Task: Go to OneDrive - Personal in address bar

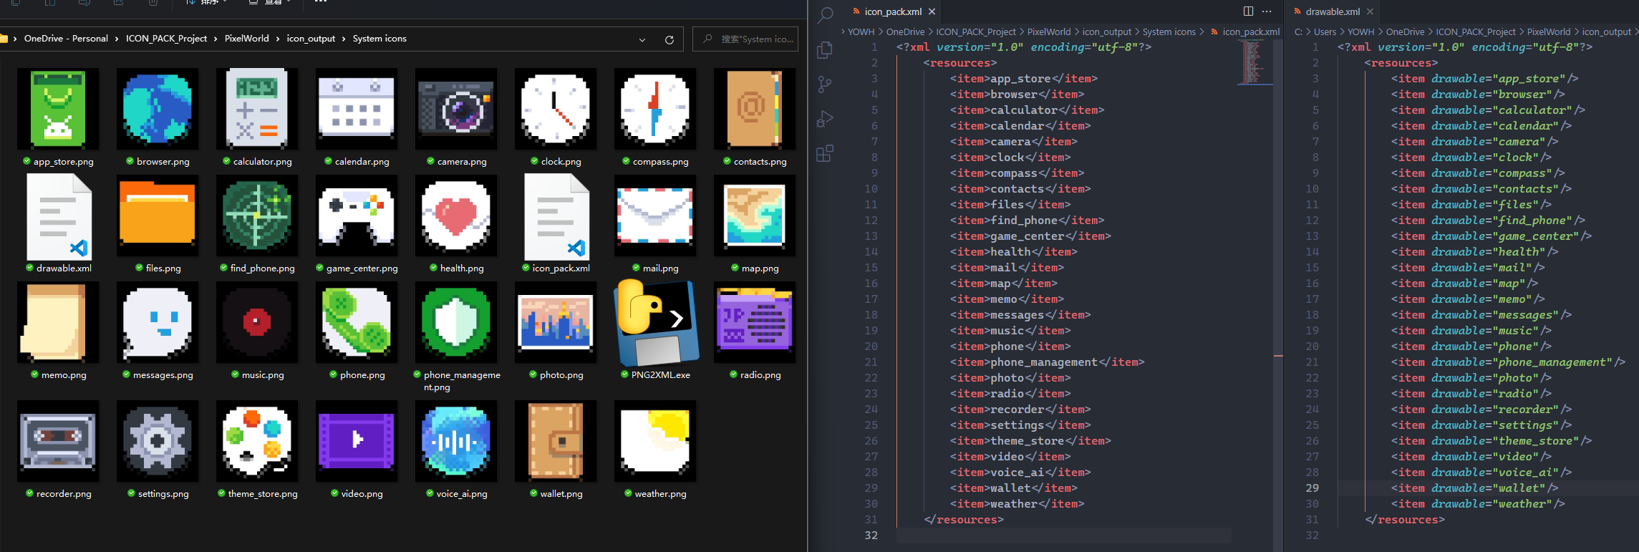Action: [x=66, y=39]
